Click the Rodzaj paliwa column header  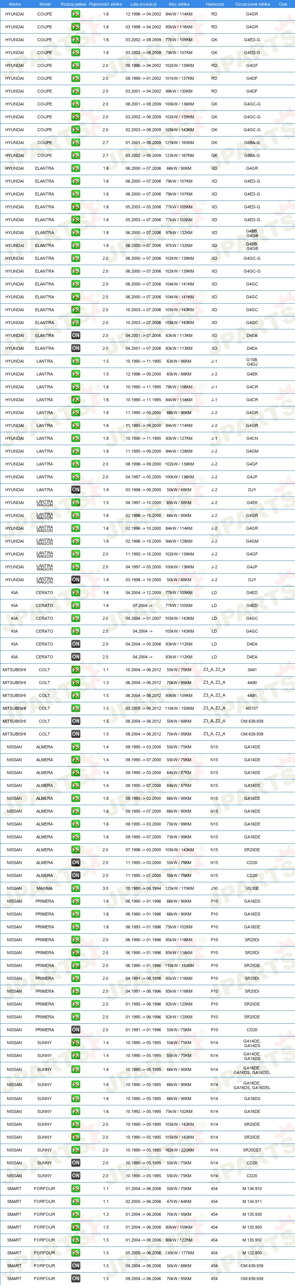coord(73,4)
